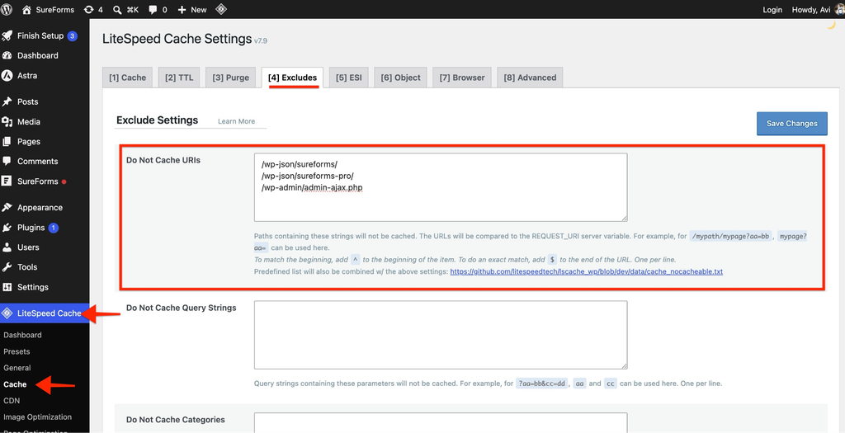Open Finish Setup rocket item
This screenshot has width=845, height=433.
tap(40, 36)
